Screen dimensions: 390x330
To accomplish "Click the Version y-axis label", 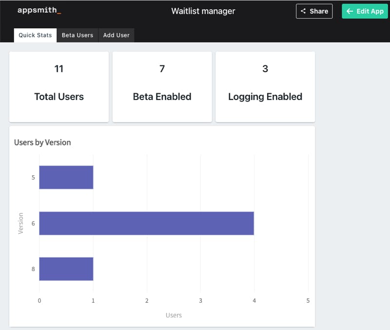I will click(21, 223).
